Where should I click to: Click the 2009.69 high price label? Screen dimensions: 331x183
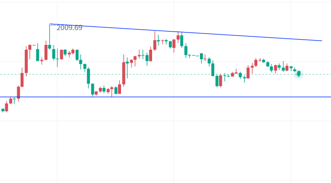coord(69,28)
